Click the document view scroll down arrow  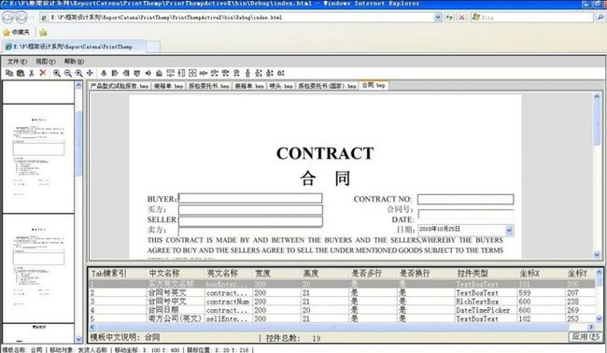[x=597, y=255]
